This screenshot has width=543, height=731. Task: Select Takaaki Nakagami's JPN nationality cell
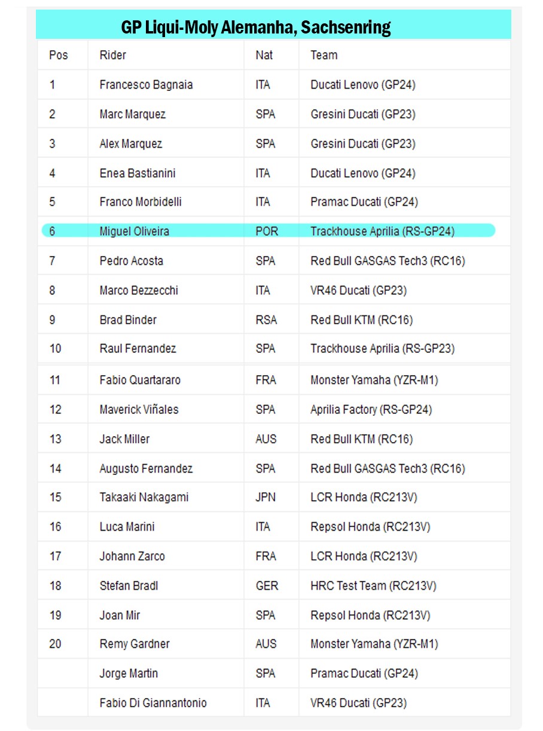click(x=266, y=497)
